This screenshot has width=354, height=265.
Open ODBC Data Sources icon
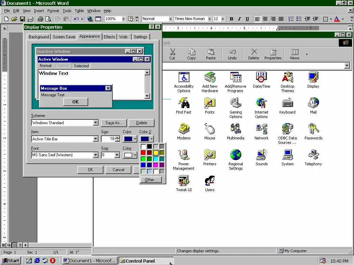point(287,134)
